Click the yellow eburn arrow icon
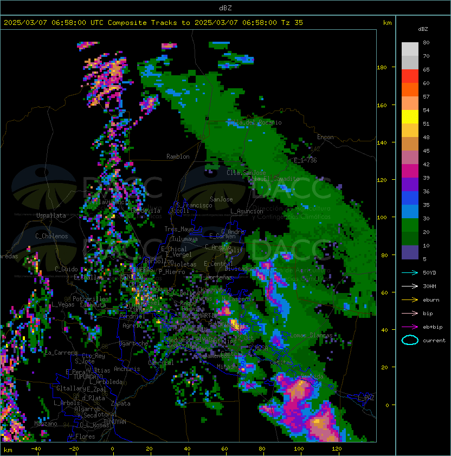 (410, 300)
